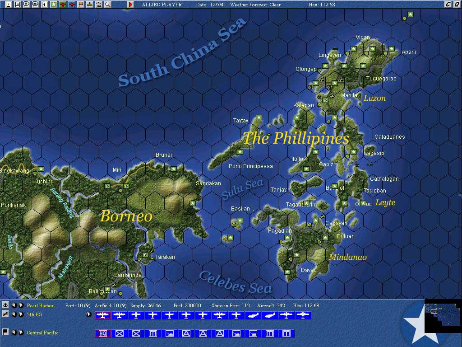Click the 'Fuel: 200000' value
The width and height of the screenshot is (462, 347).
click(x=187, y=305)
